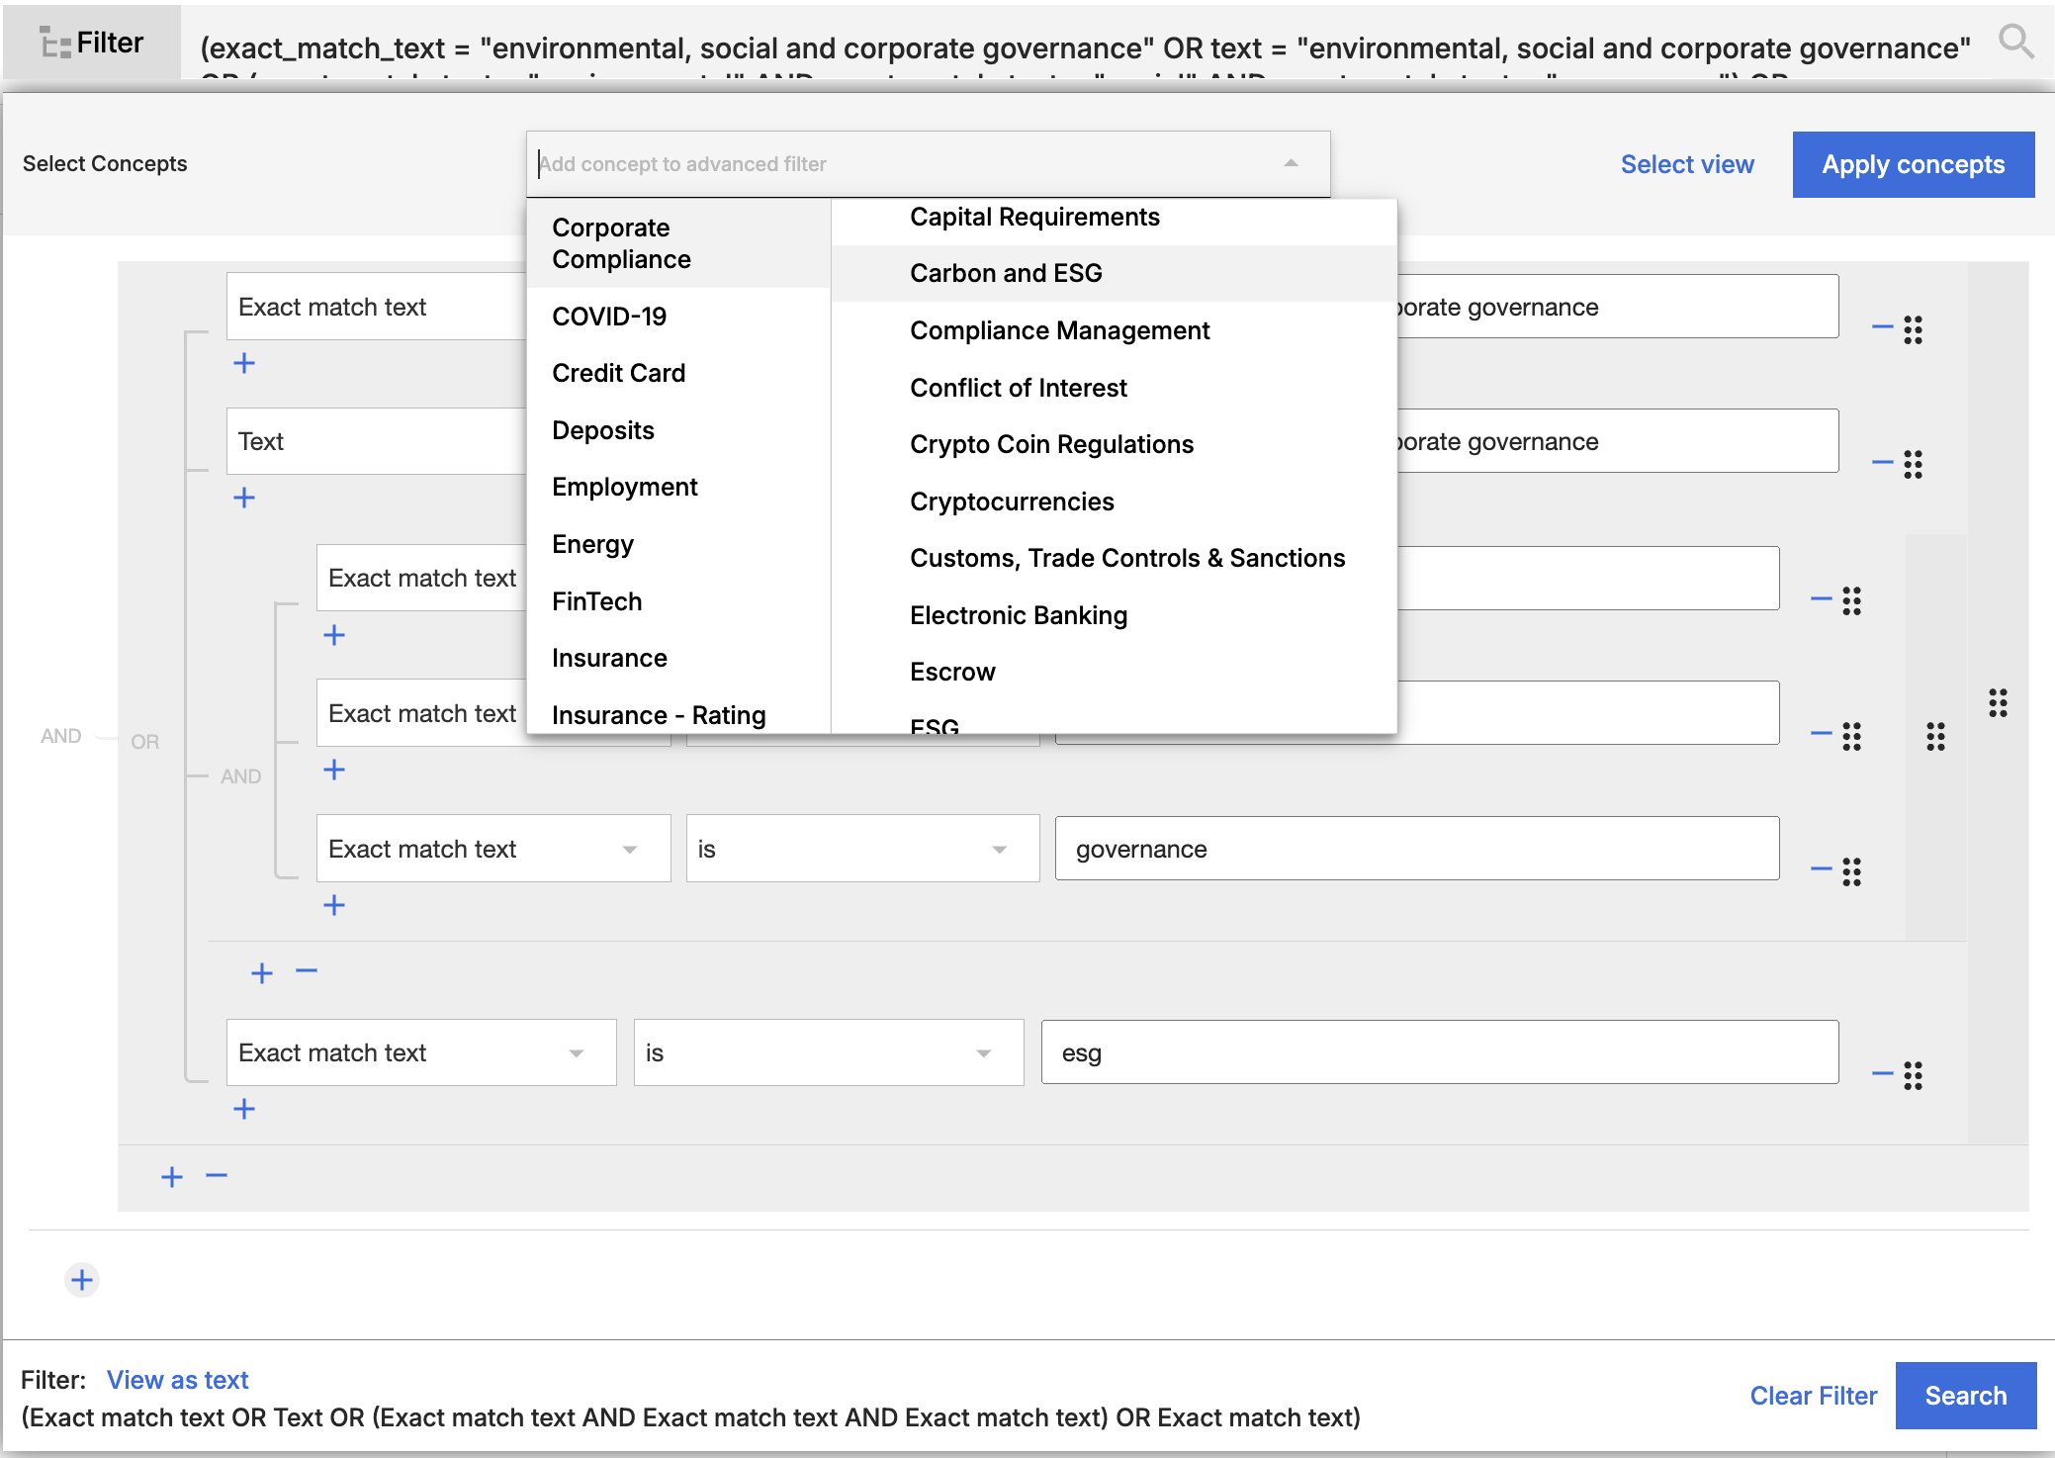Click the Filter tree icon tab
This screenshot has width=2055, height=1458.
pyautogui.click(x=92, y=43)
